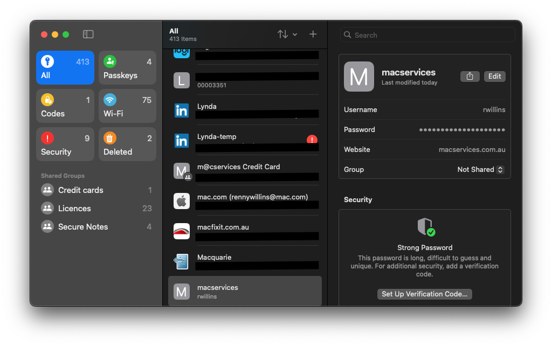Select the Lynda entry

point(245,110)
